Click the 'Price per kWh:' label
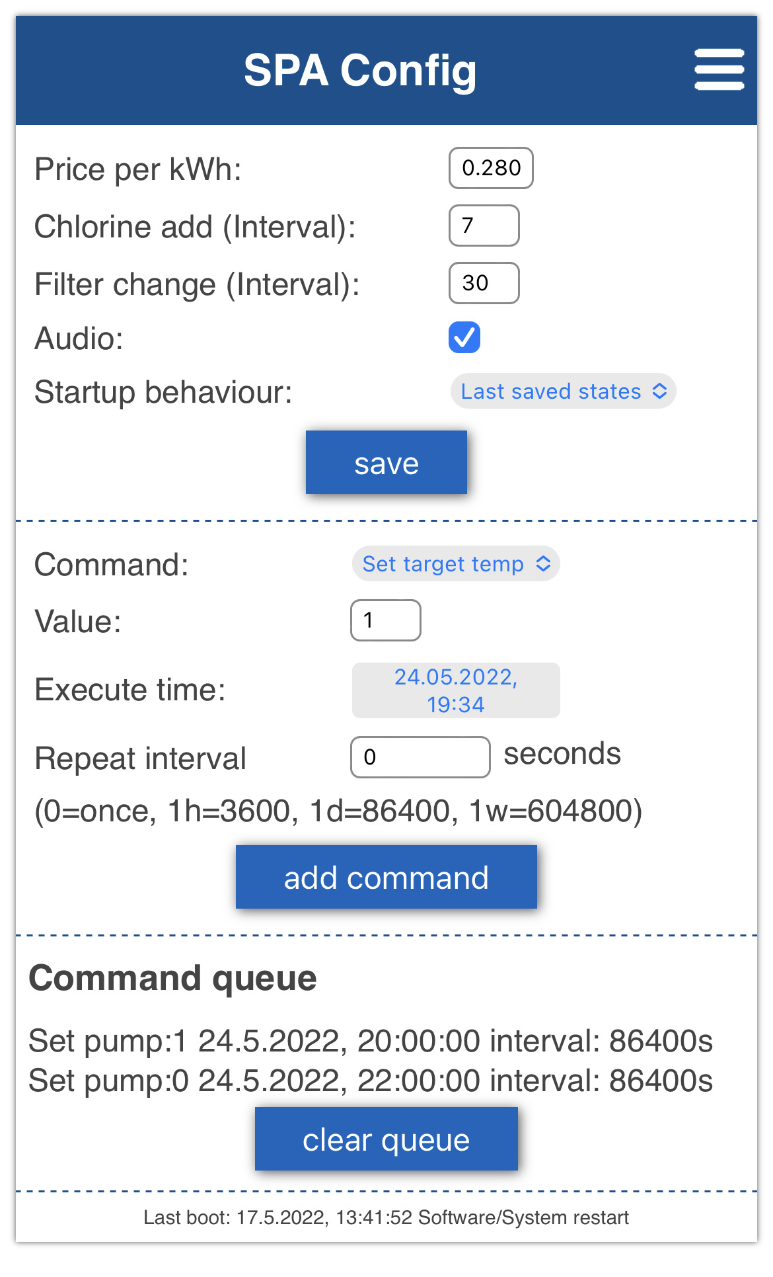 tap(138, 169)
